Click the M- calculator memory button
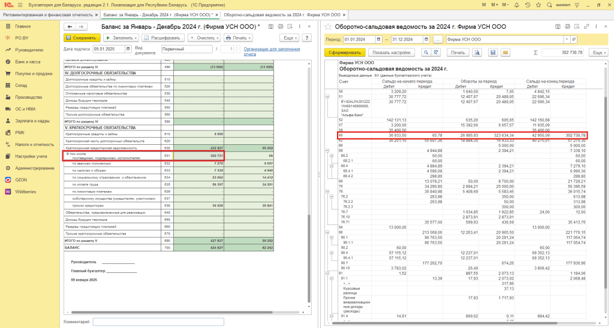Viewport: 614px width, 328px height. tap(505, 5)
